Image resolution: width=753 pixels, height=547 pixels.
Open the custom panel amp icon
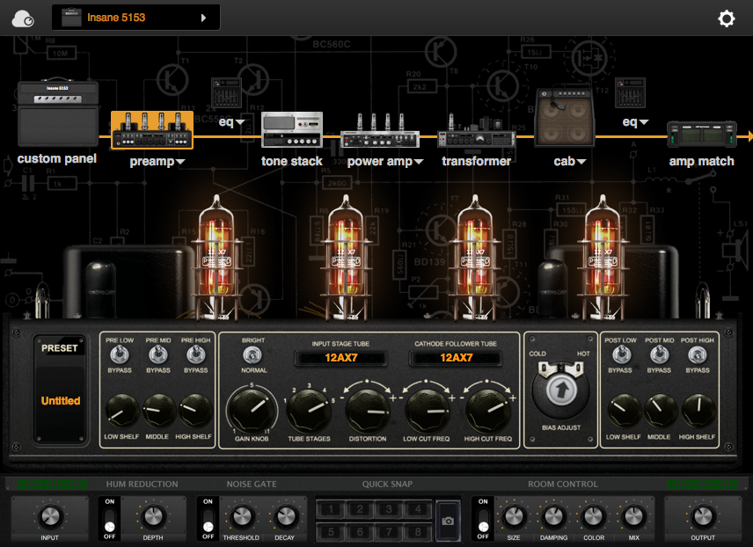click(57, 113)
